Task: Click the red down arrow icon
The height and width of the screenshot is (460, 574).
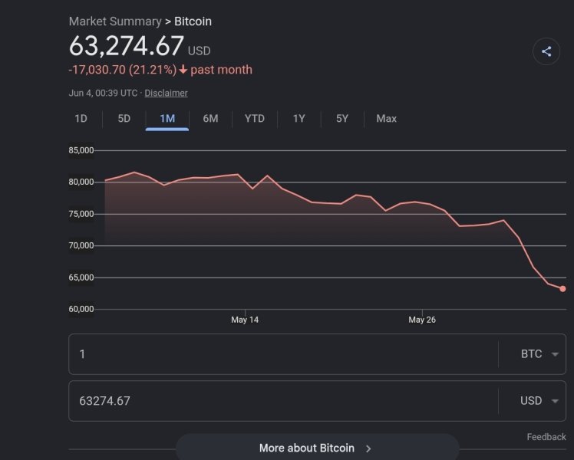Action: pos(183,70)
